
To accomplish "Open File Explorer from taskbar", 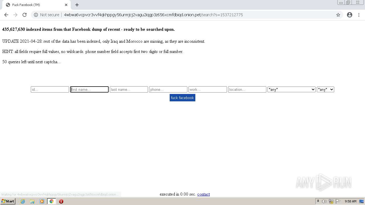I will [32, 201].
